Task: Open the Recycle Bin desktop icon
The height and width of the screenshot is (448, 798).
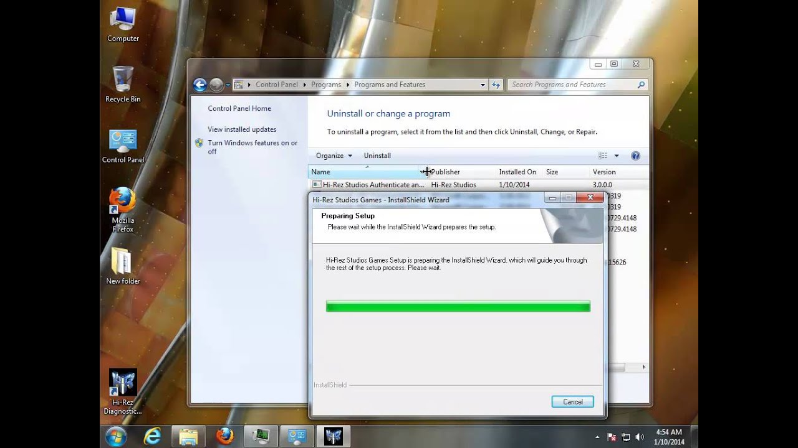Action: pyautogui.click(x=123, y=85)
